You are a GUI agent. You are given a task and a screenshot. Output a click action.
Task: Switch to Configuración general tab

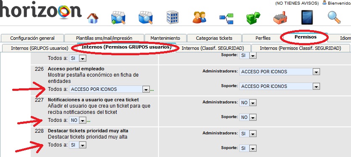click(32, 38)
